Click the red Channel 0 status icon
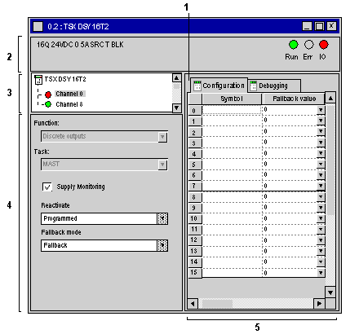 (48, 94)
